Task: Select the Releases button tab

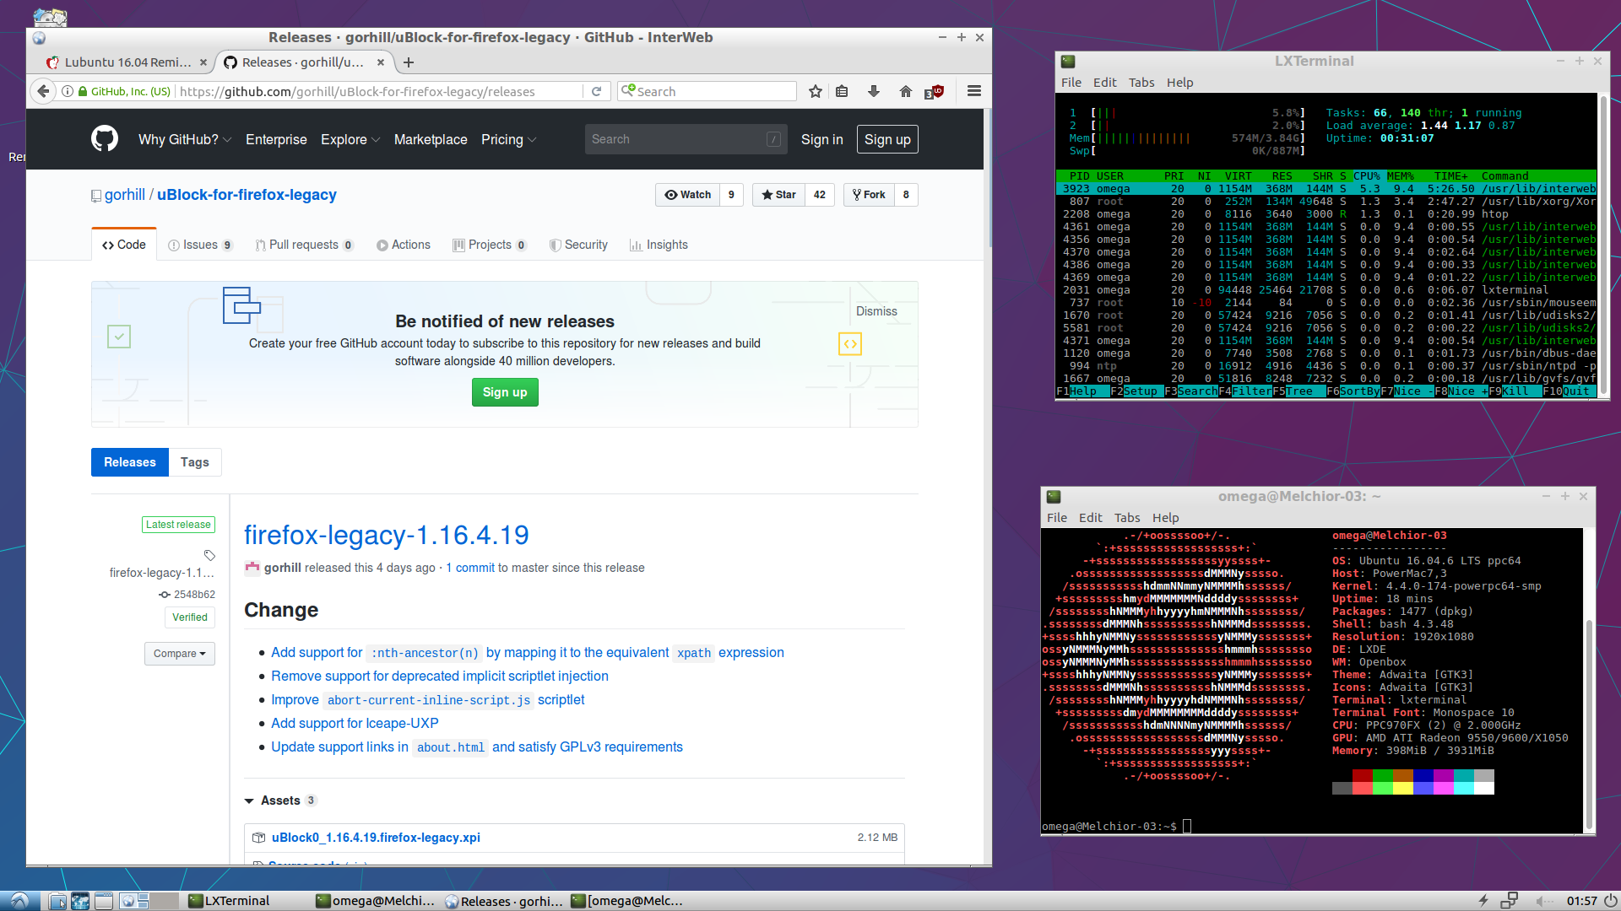Action: pos(130,462)
